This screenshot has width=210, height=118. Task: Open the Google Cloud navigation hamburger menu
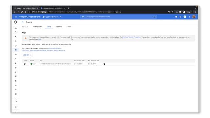(16, 17)
